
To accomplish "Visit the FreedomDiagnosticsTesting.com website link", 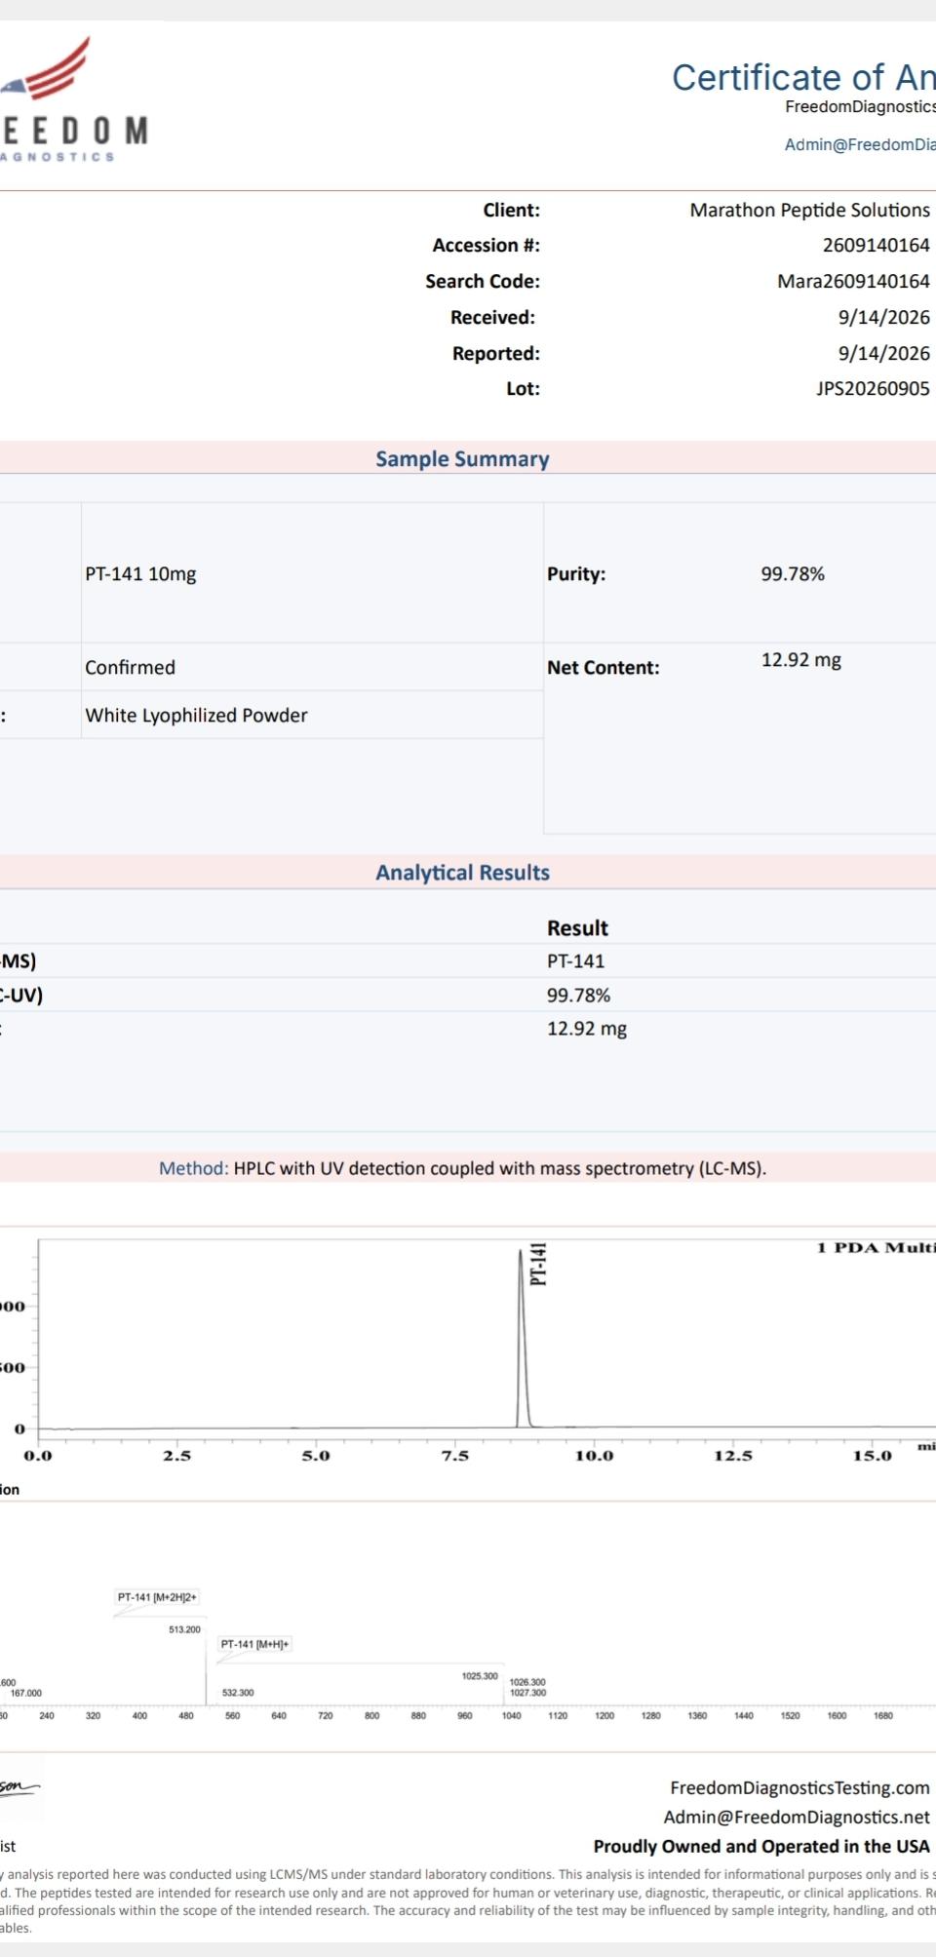I will [x=799, y=1787].
